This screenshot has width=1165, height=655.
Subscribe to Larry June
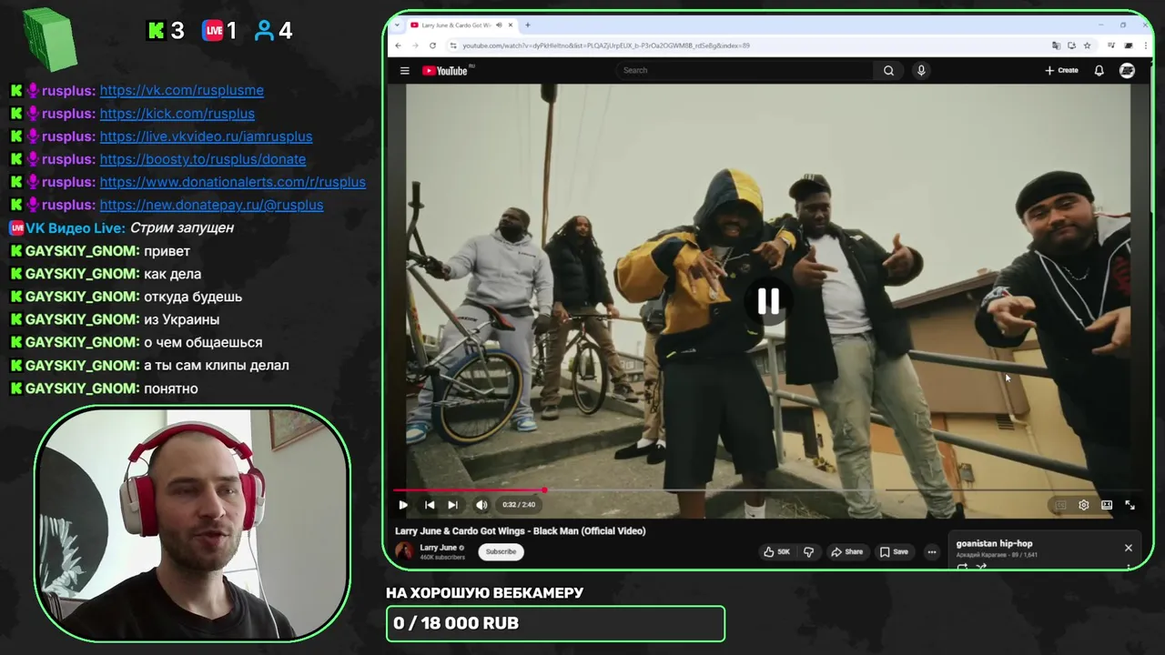(x=501, y=551)
